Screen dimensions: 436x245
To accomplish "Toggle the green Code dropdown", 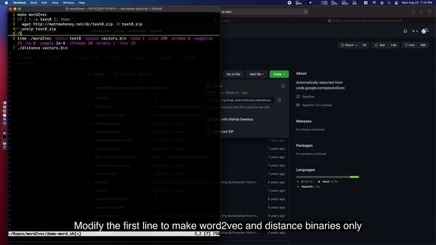I will (279, 74).
